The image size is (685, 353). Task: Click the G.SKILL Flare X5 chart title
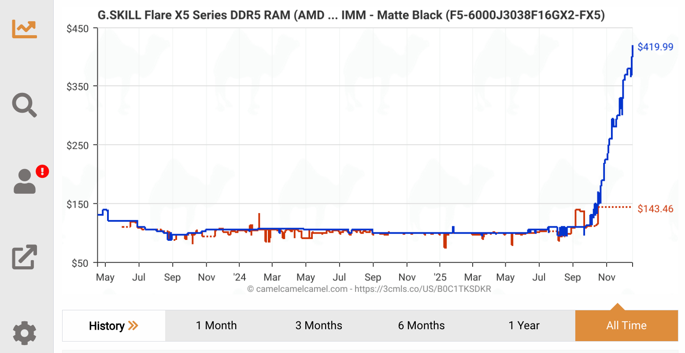pyautogui.click(x=351, y=15)
